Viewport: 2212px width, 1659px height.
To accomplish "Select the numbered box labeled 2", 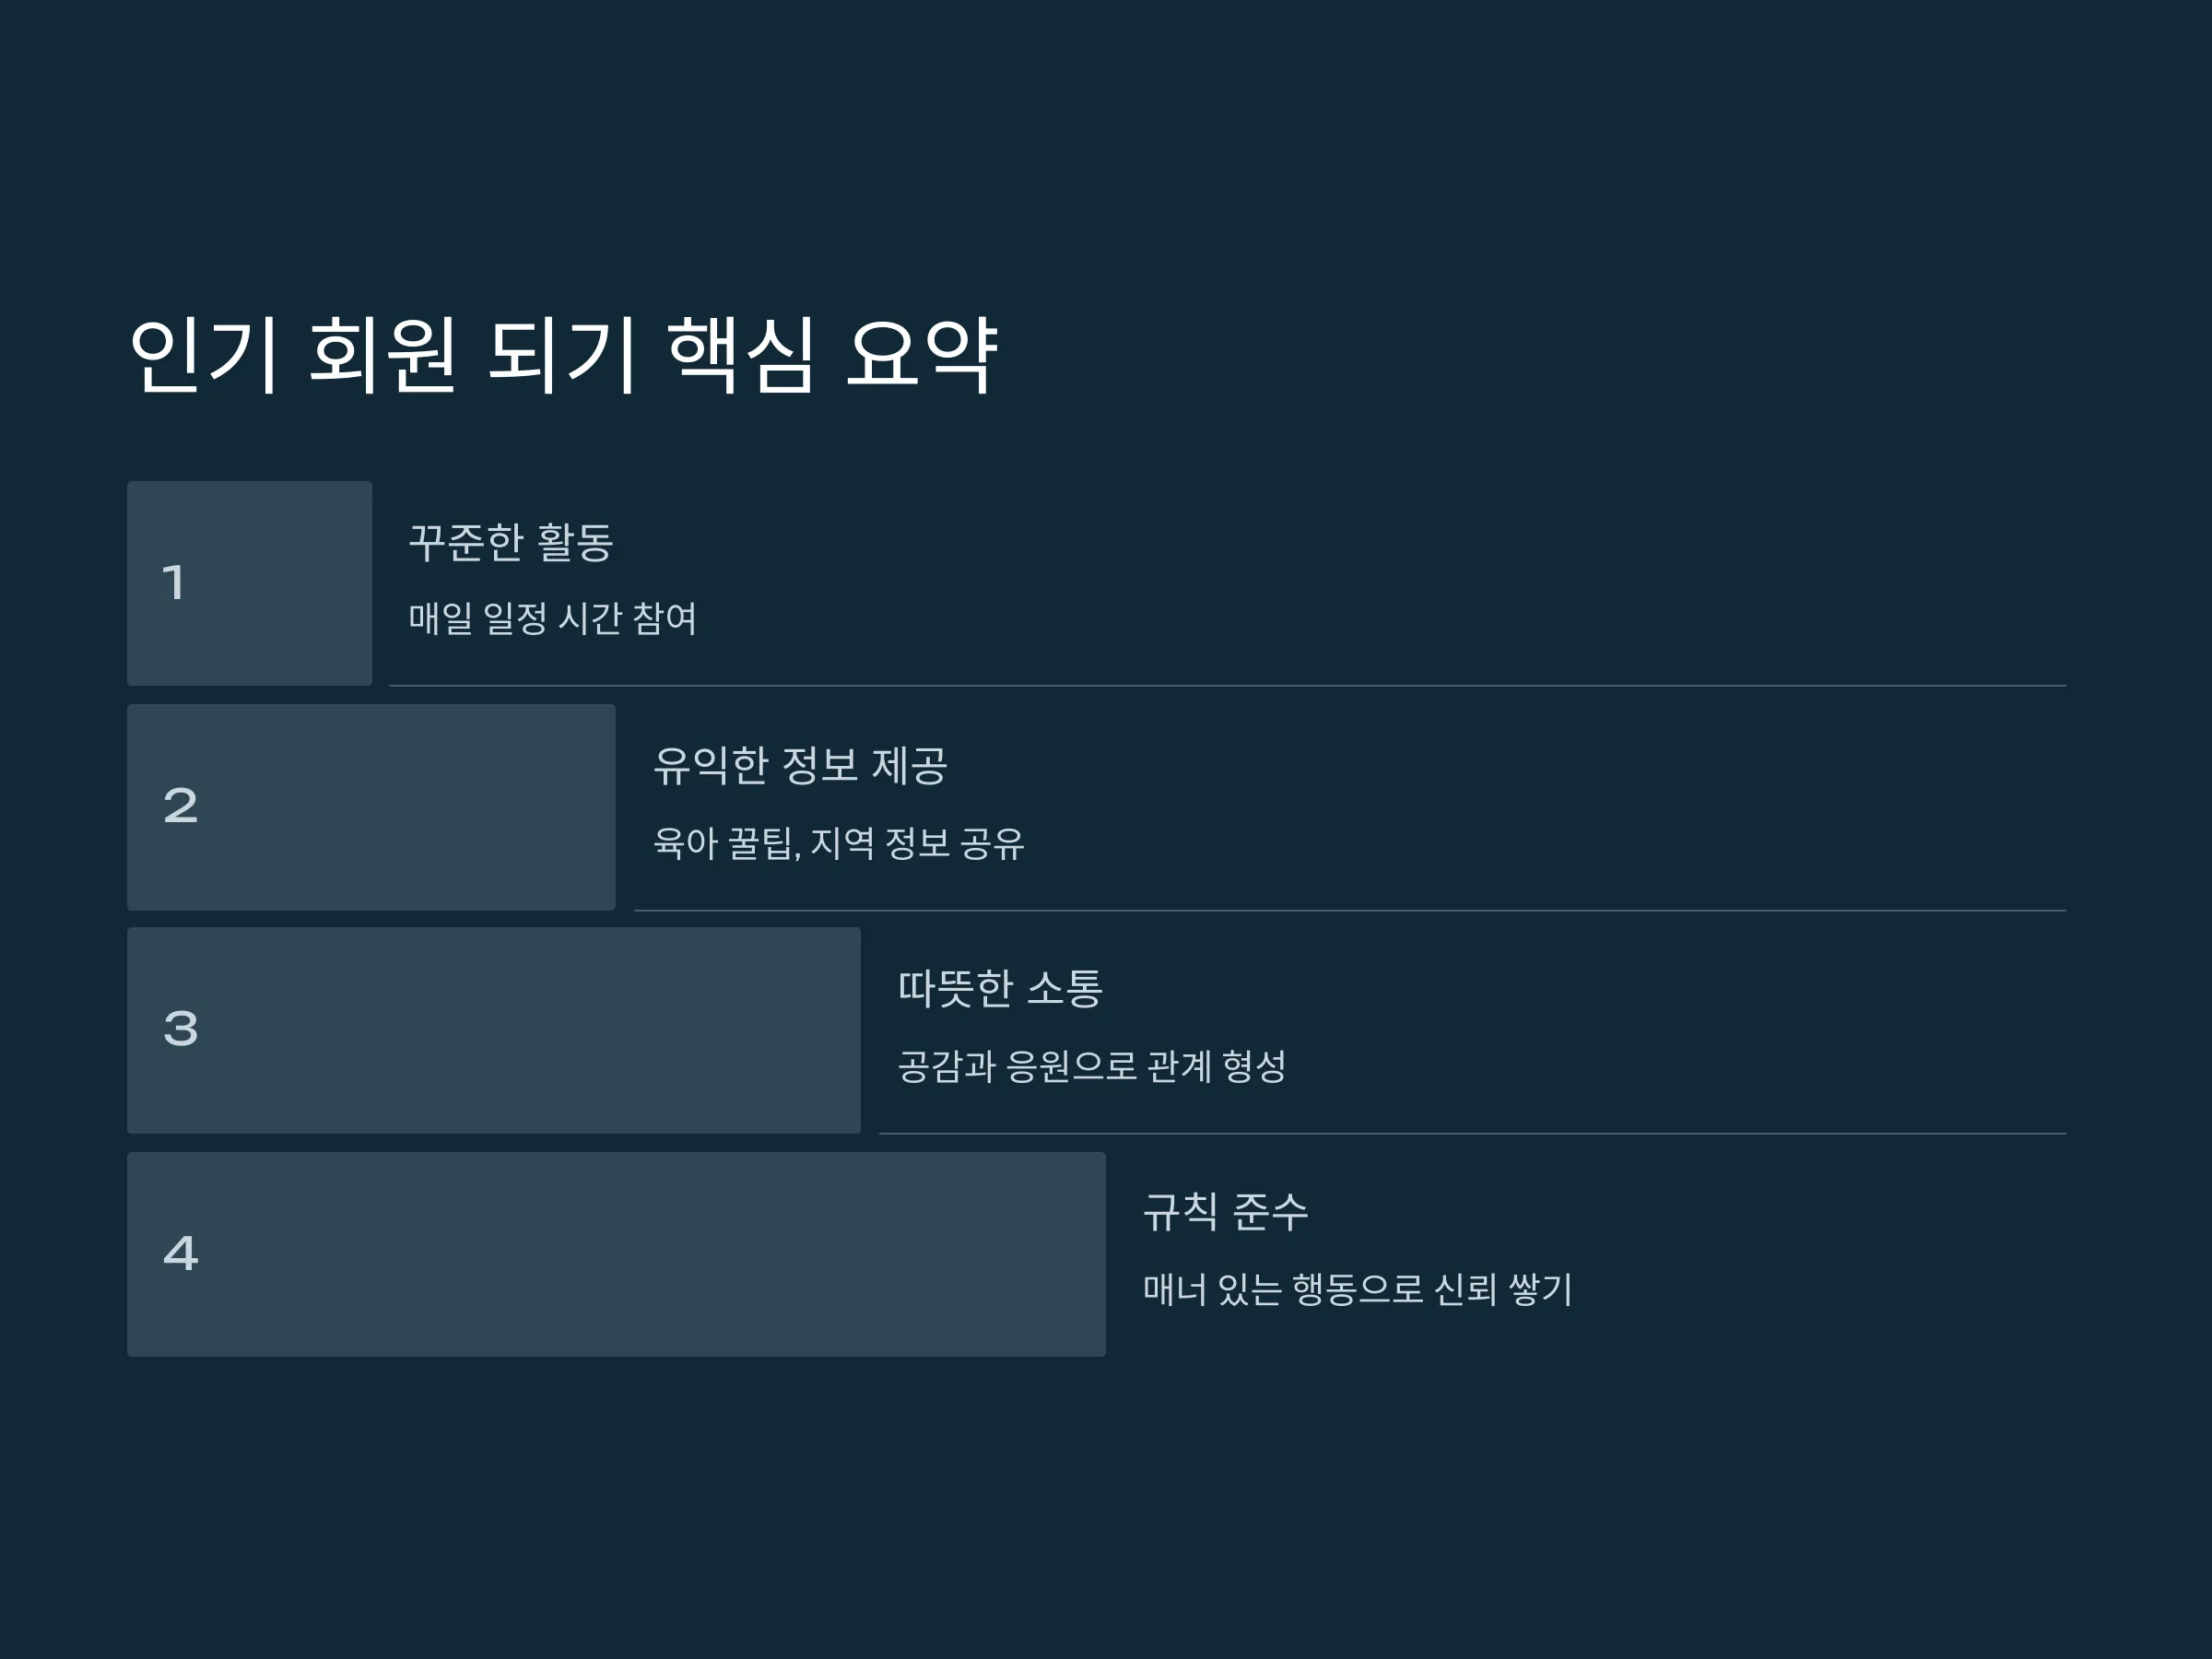I will pos(371,807).
